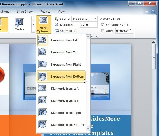This screenshot has width=159, height=136.
Task: Decrease transition duration with down arrow
Action: [x=95, y=26]
